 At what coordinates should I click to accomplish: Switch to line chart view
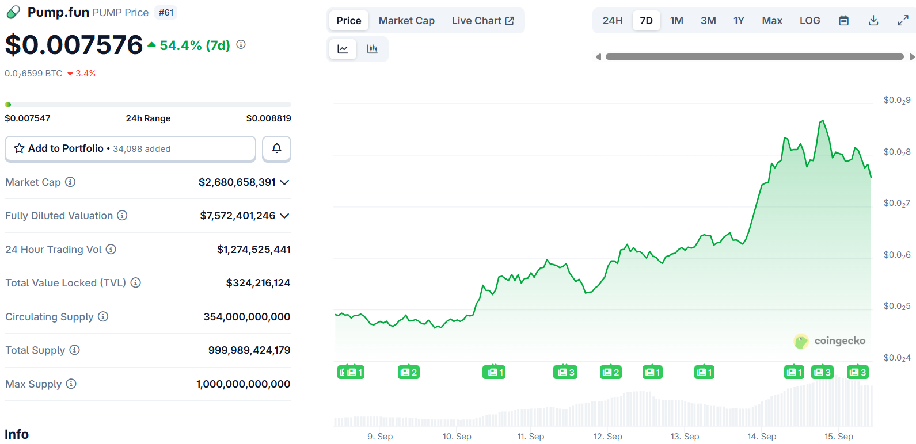(343, 49)
